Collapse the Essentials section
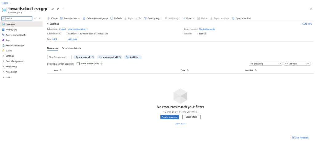The image size is (315, 141). (53, 24)
